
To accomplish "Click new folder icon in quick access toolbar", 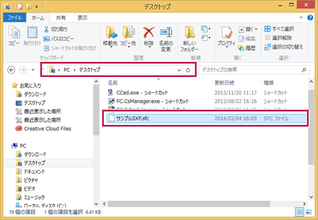I will 29,6.
